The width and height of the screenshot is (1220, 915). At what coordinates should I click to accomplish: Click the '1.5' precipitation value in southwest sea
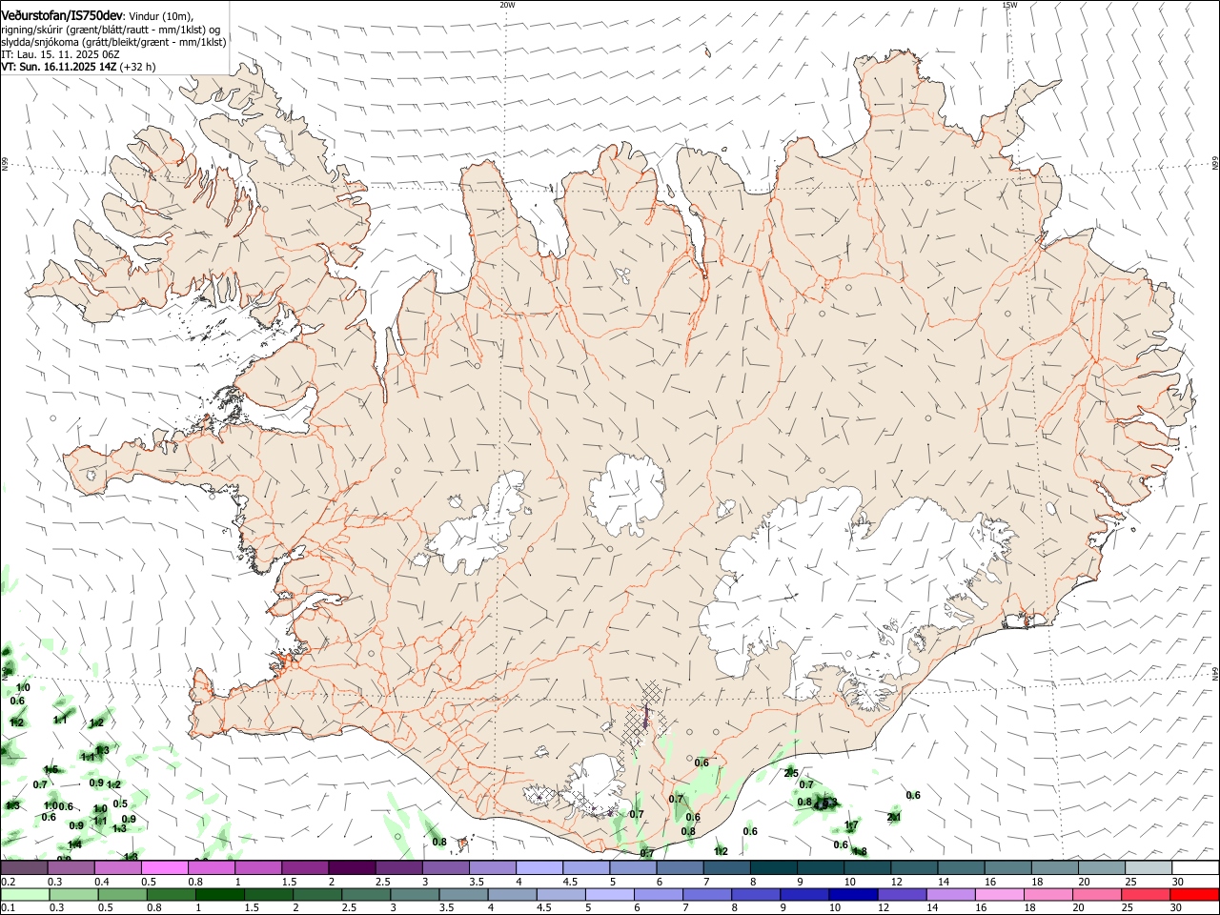(51, 769)
